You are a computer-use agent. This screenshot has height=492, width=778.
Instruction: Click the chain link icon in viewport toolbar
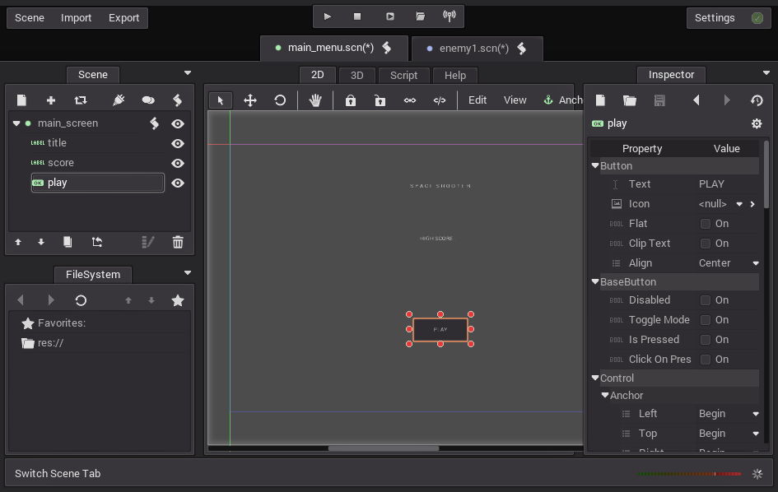pyautogui.click(x=410, y=100)
